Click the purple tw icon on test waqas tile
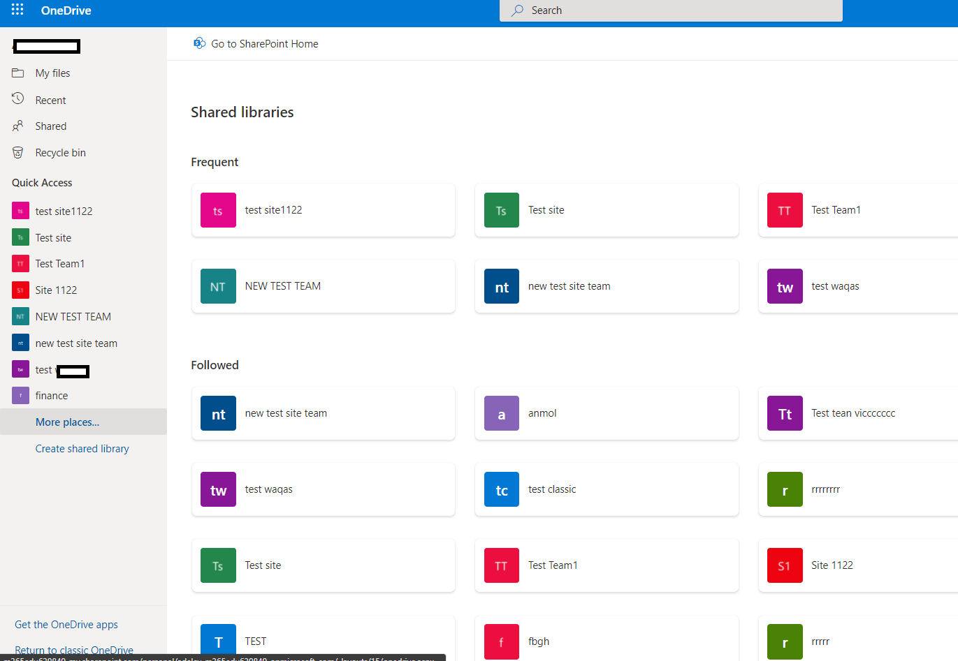 (784, 286)
